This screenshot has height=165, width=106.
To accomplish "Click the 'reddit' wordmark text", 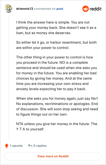I will point(96,9).
